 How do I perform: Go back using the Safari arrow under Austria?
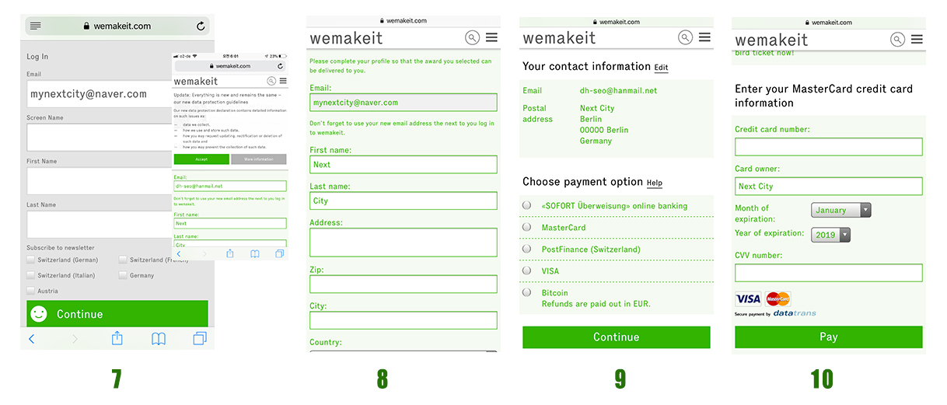[32, 339]
